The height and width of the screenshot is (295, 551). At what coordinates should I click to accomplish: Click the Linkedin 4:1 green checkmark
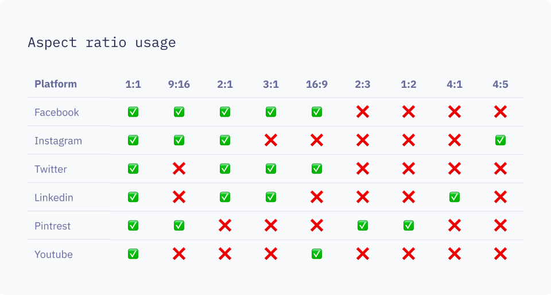pyautogui.click(x=454, y=197)
